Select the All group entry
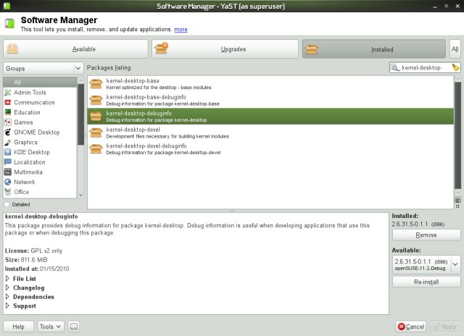 40,83
